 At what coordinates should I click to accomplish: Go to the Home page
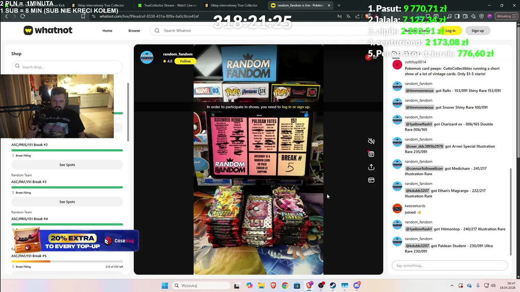coord(107,30)
